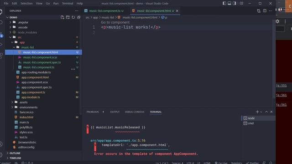292x164 pixels.
Task: Click Prettier in the status bar
Action: 252,163
